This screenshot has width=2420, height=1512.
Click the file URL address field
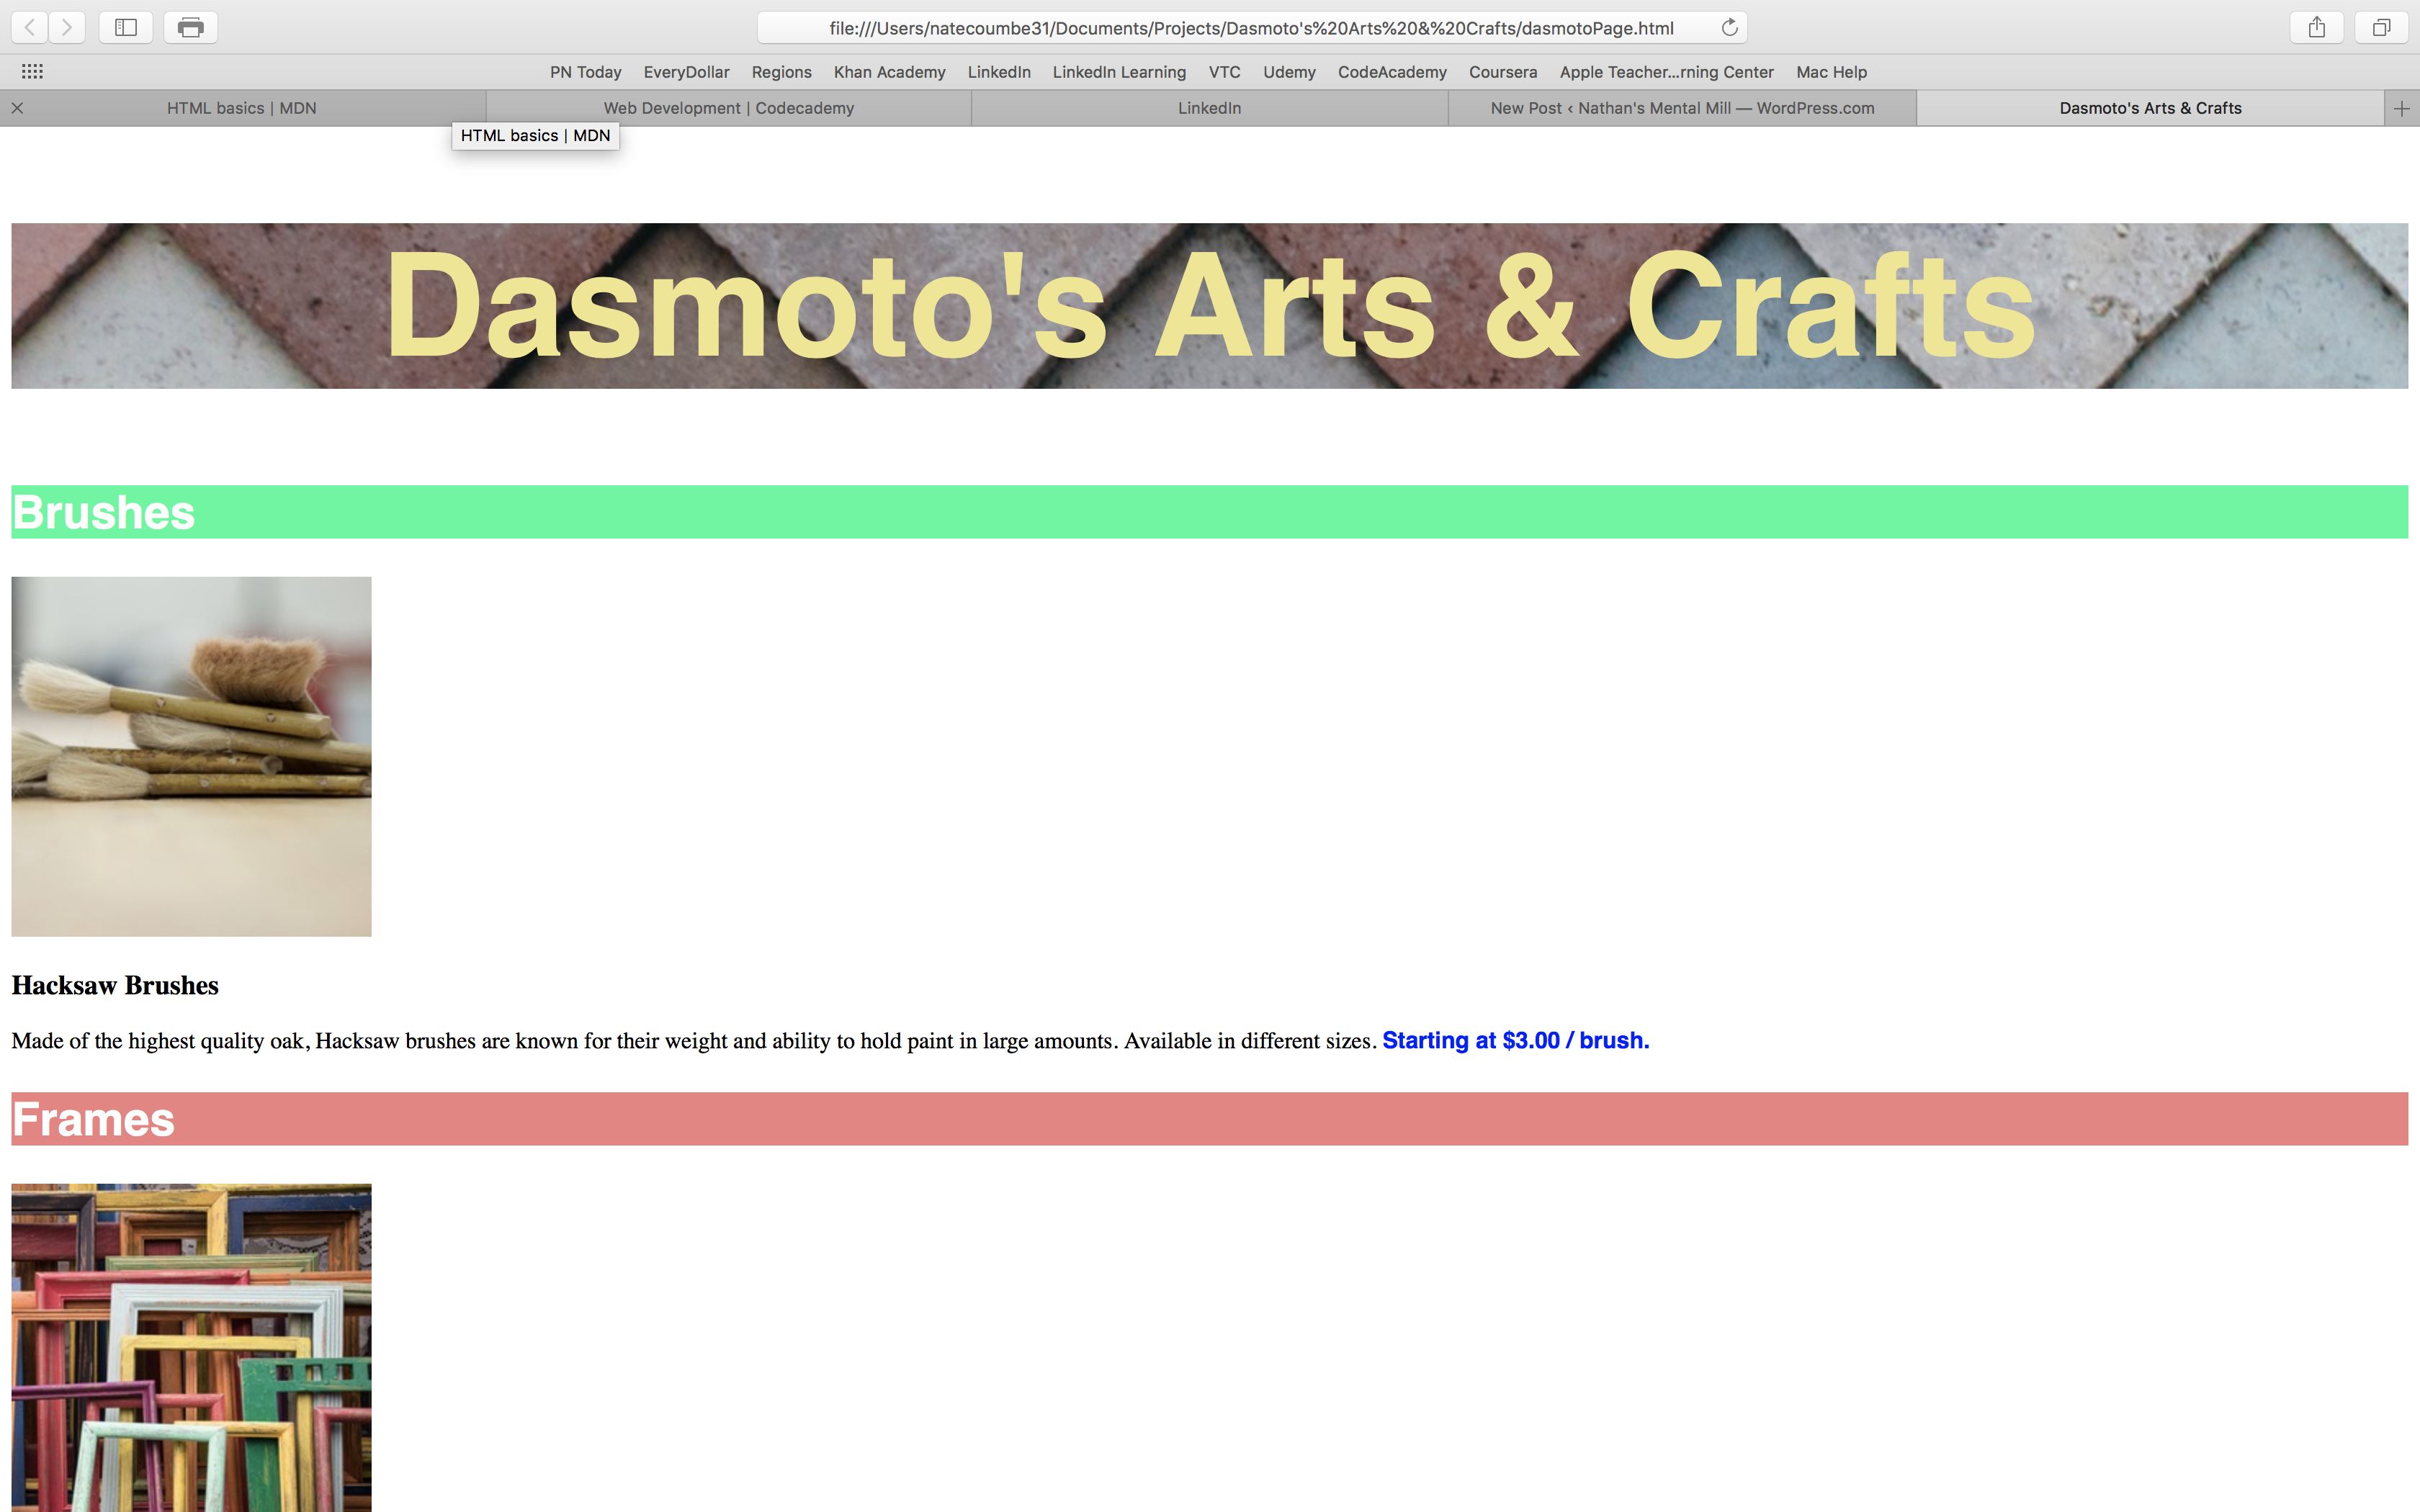click(x=1250, y=28)
